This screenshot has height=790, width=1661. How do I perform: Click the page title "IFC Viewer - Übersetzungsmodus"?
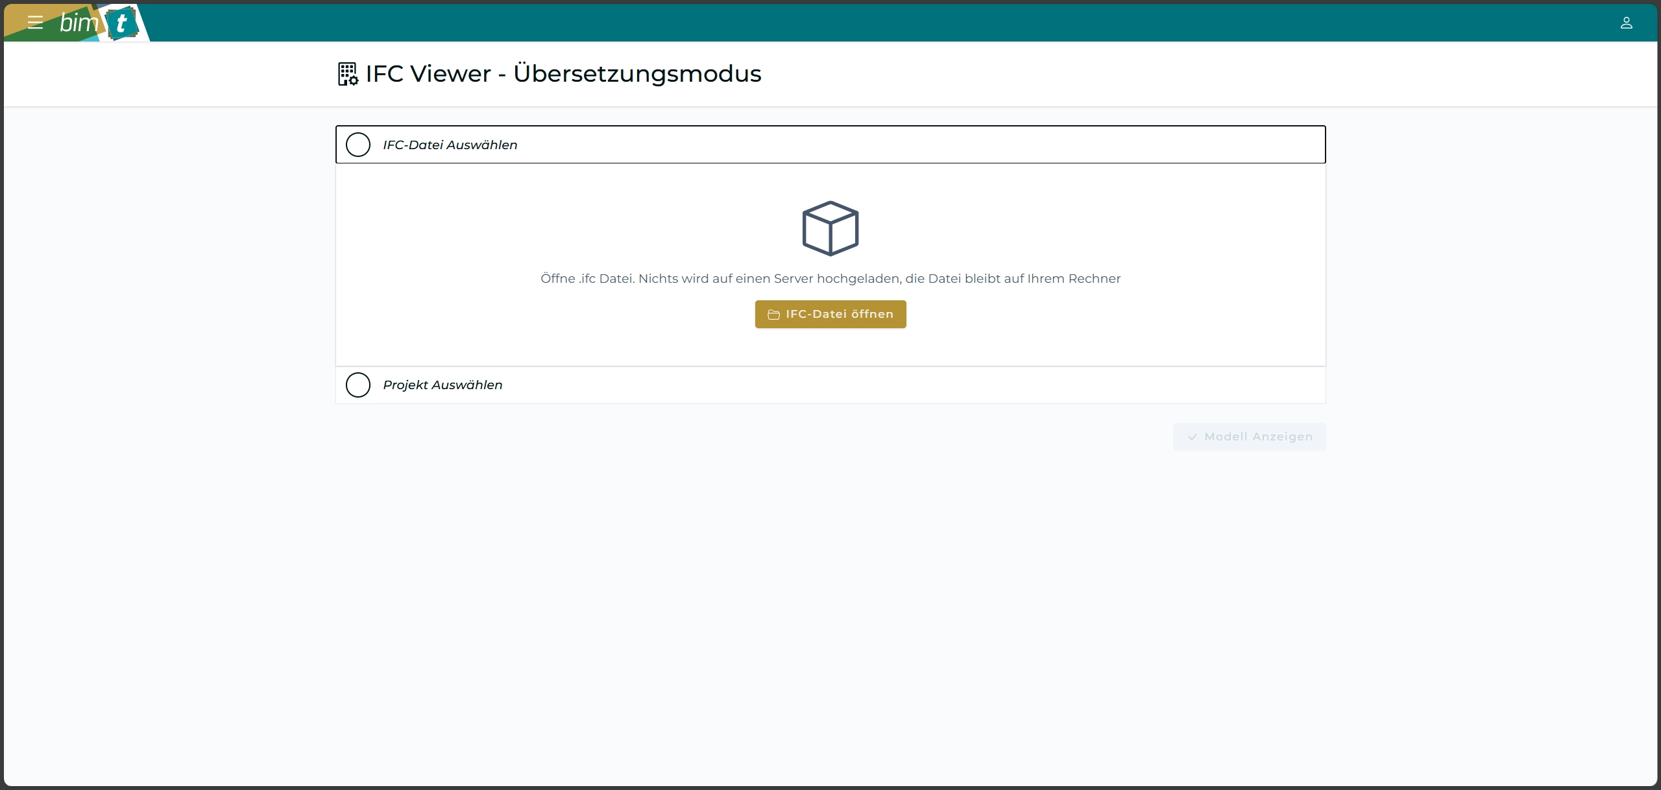pyautogui.click(x=563, y=74)
